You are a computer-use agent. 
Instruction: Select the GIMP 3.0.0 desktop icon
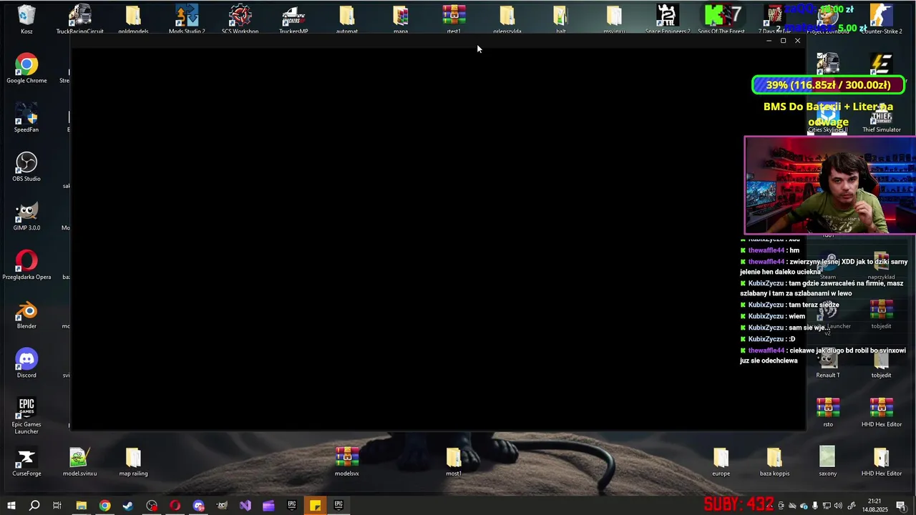coord(26,216)
